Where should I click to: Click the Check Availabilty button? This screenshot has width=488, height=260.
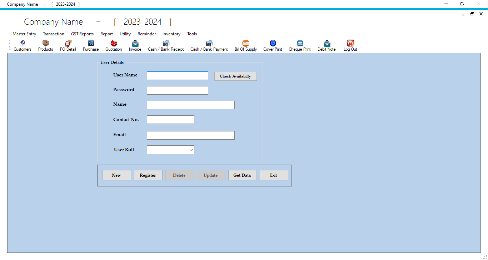point(235,76)
